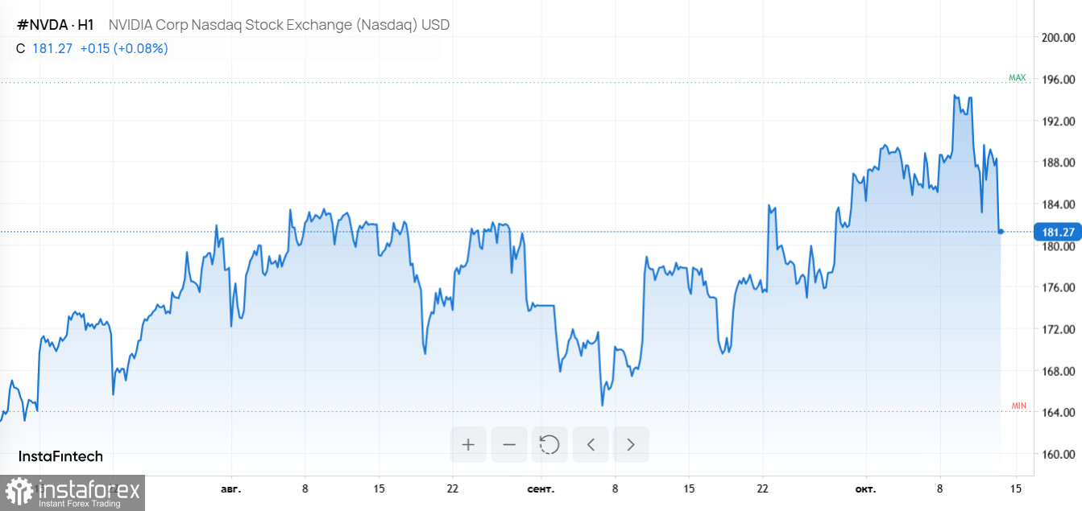Zoom out with the minus button

pos(509,444)
